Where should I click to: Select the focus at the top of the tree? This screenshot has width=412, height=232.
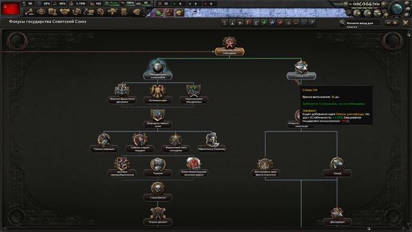click(x=229, y=46)
